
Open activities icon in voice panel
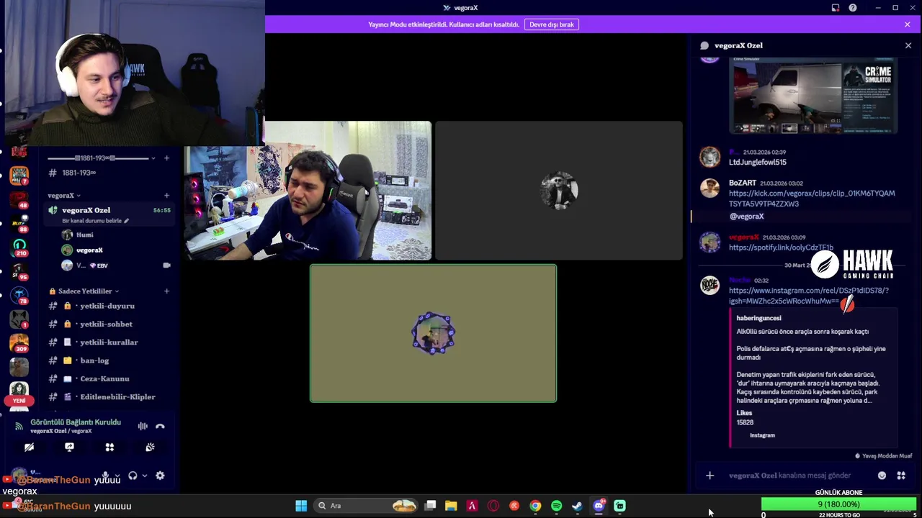[109, 447]
